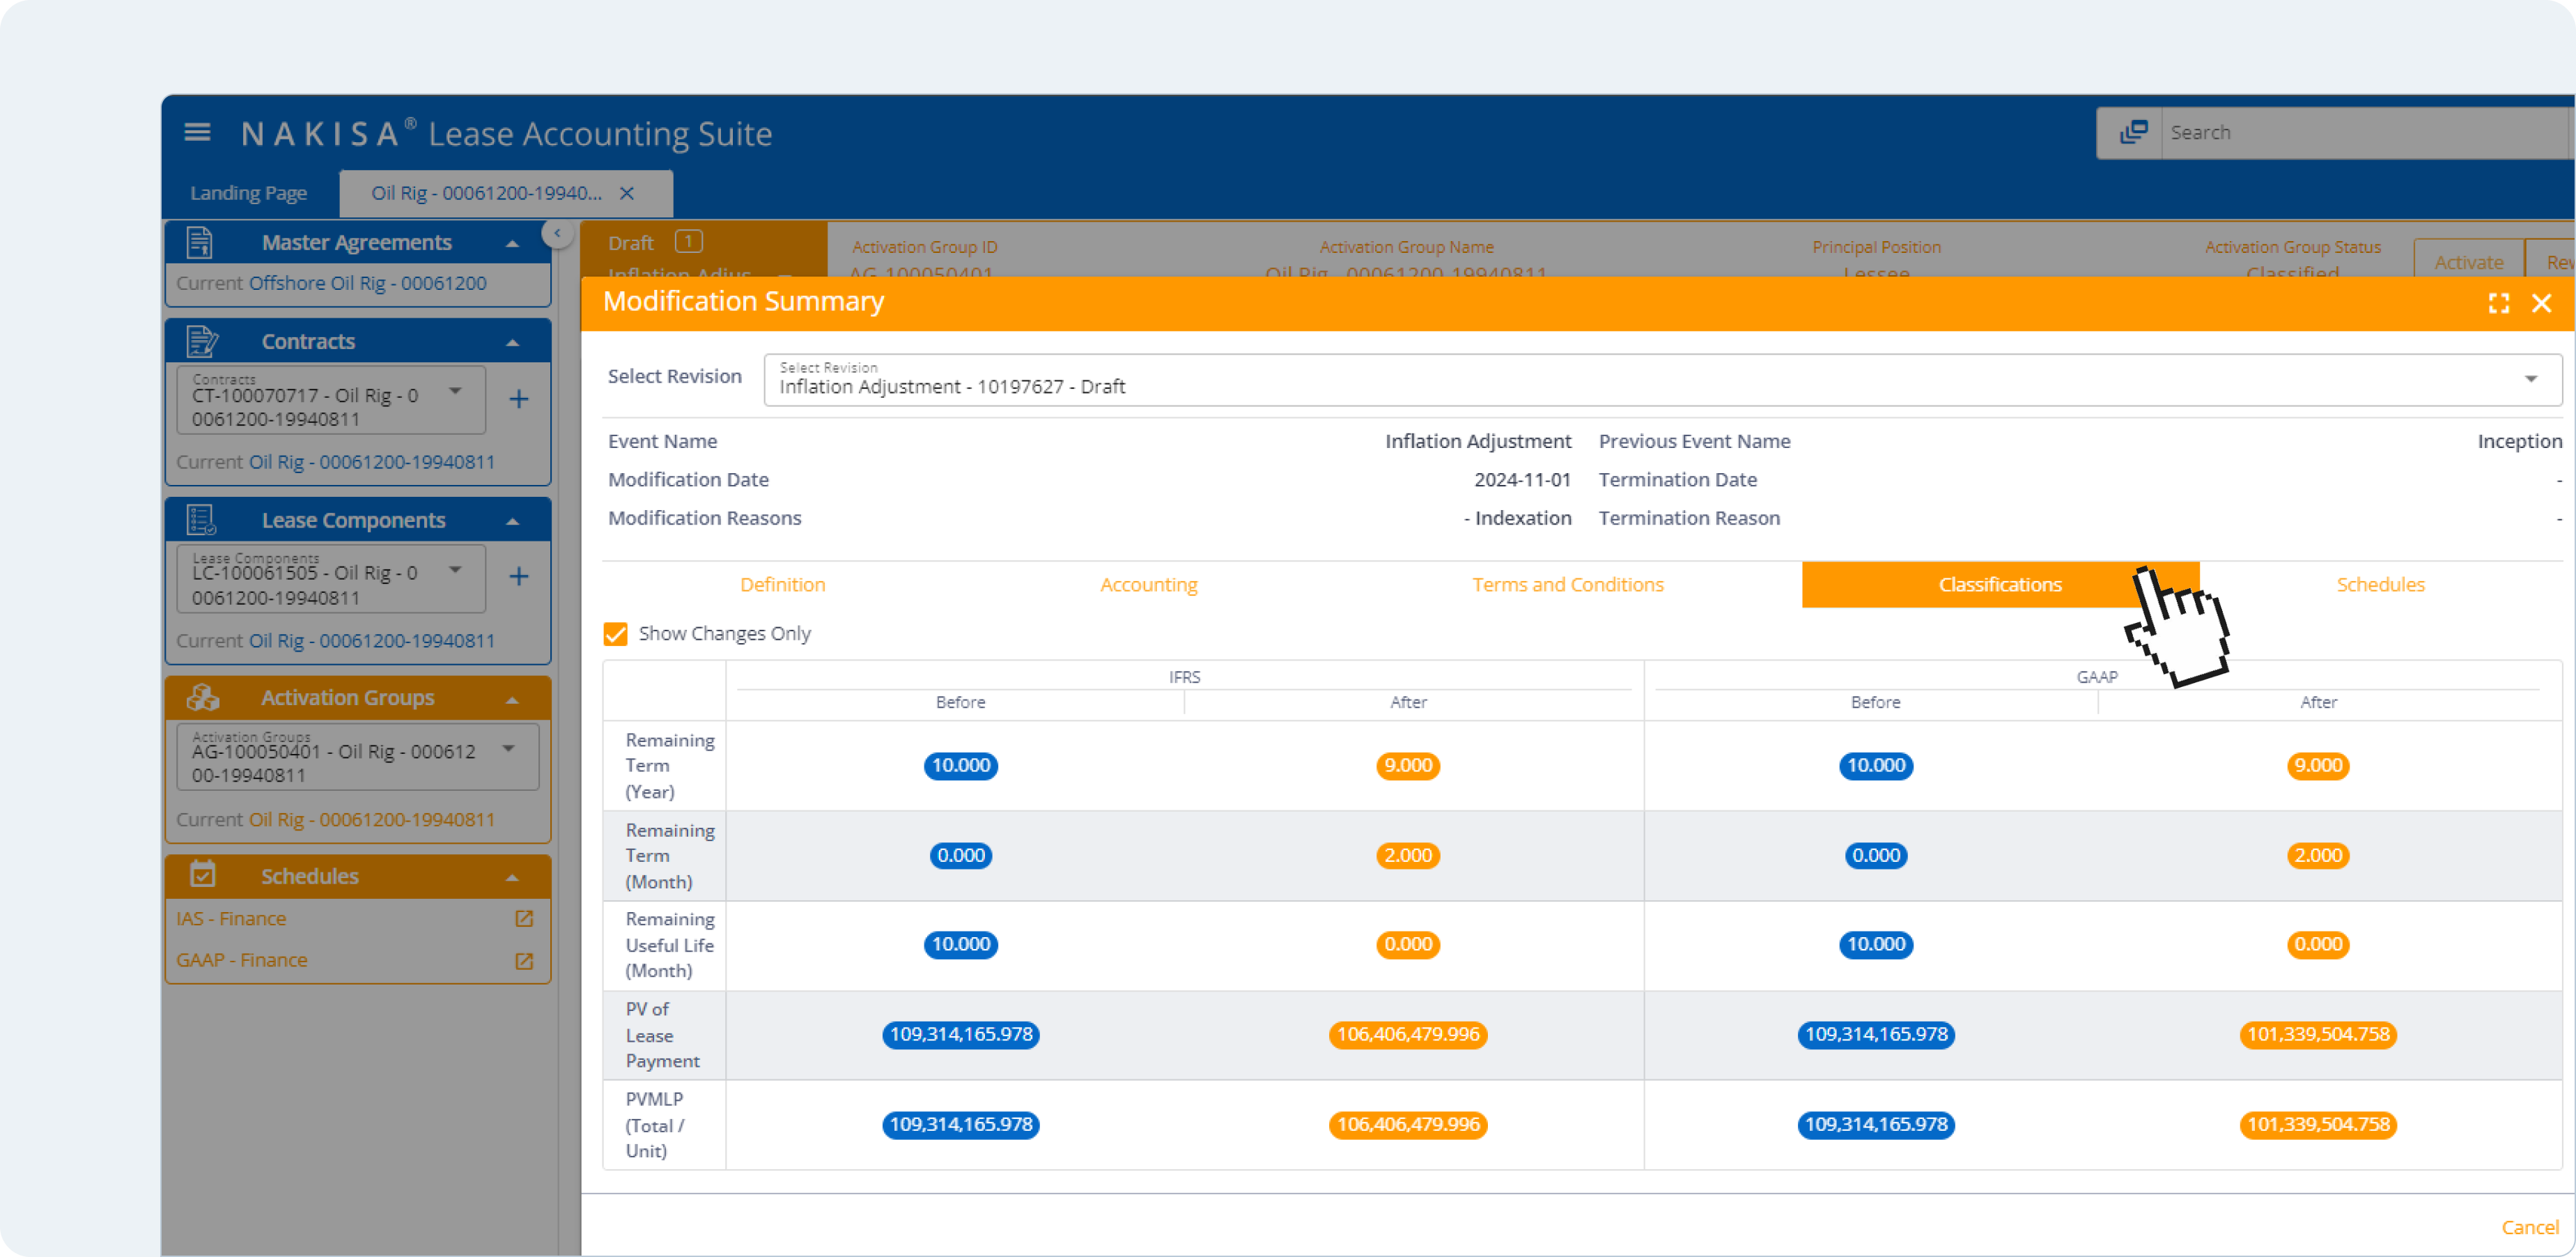Switch to the Definition tab
The width and height of the screenshot is (2576, 1257).
(x=783, y=584)
